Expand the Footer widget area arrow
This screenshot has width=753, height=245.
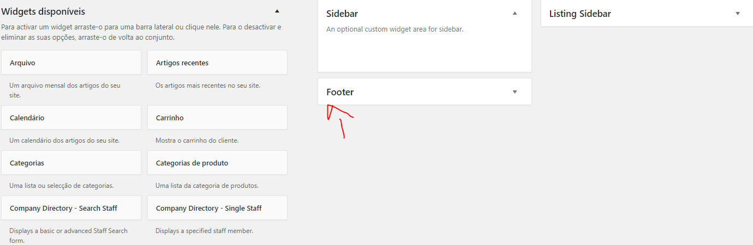515,91
